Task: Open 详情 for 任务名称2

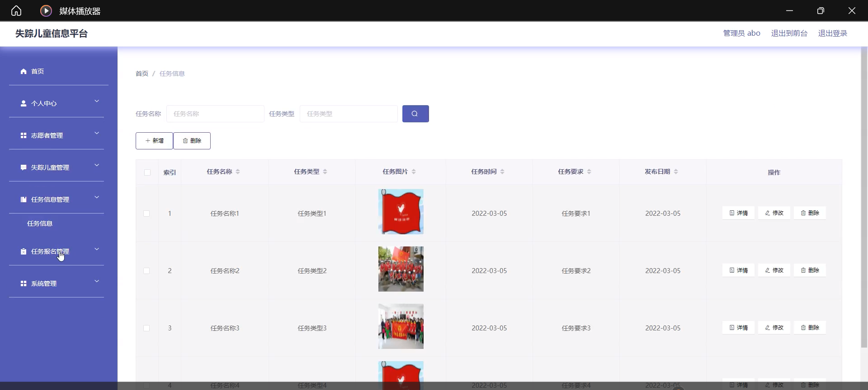Action: coord(738,270)
